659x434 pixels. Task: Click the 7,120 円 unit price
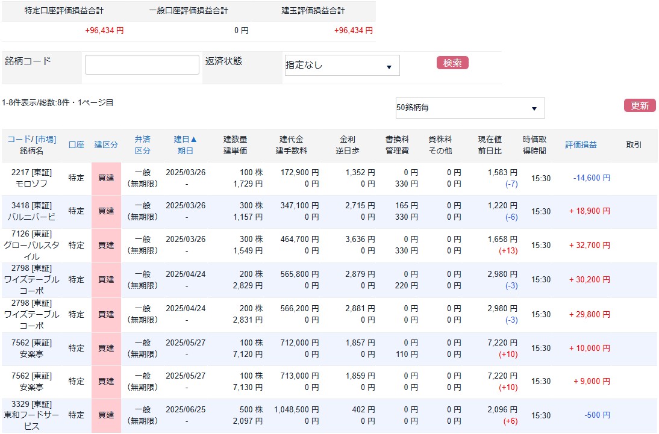click(x=248, y=355)
